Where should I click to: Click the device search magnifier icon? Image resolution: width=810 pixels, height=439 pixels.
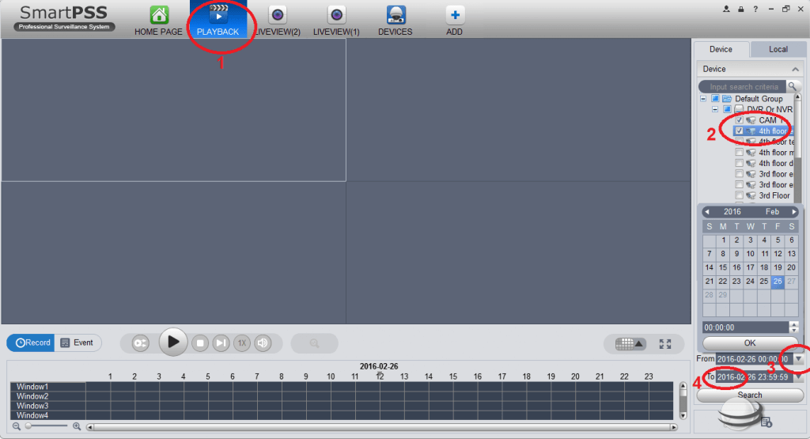793,86
